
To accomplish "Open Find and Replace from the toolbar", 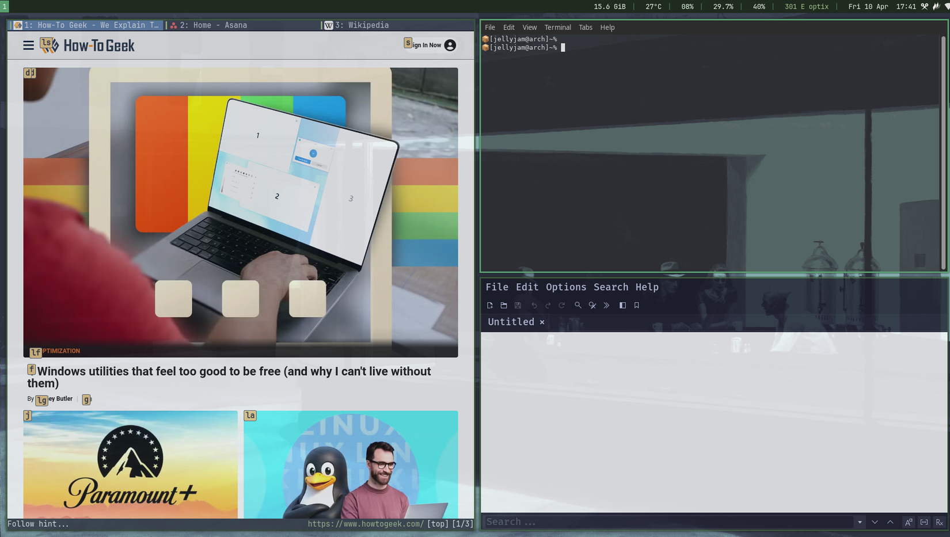I will coord(592,305).
